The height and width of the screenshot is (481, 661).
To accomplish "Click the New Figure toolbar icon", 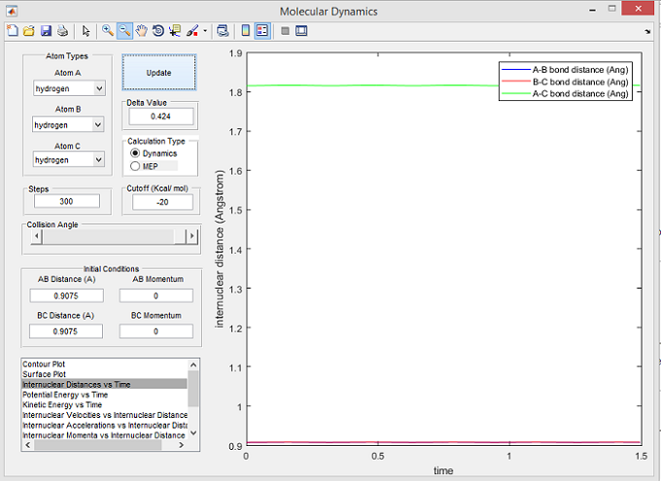I will pyautogui.click(x=13, y=30).
